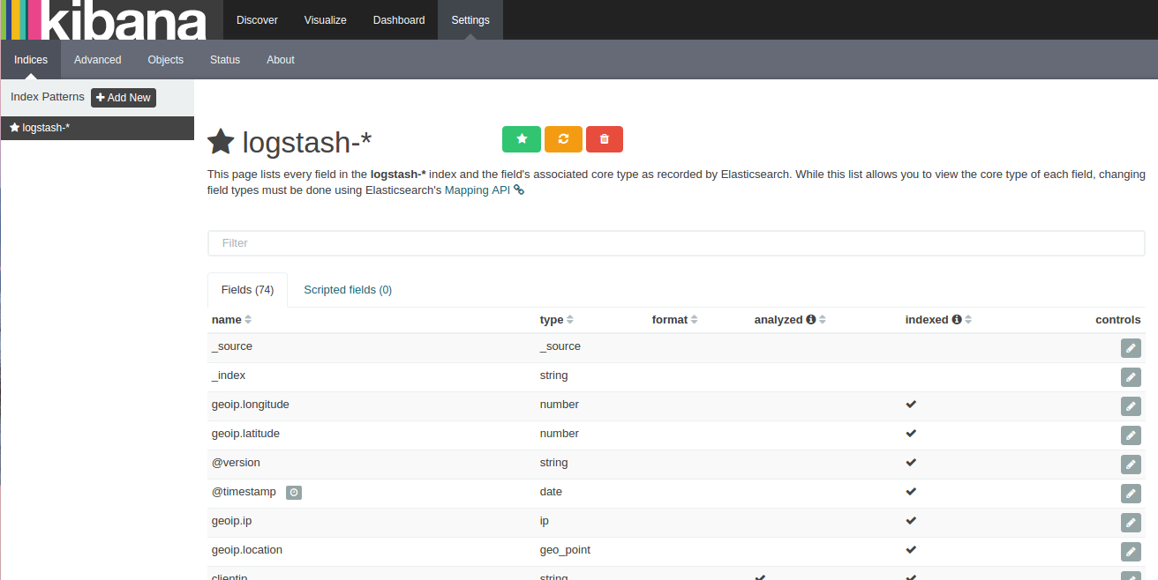Click the geoip.ip field name
The width and height of the screenshot is (1158, 580).
231,521
